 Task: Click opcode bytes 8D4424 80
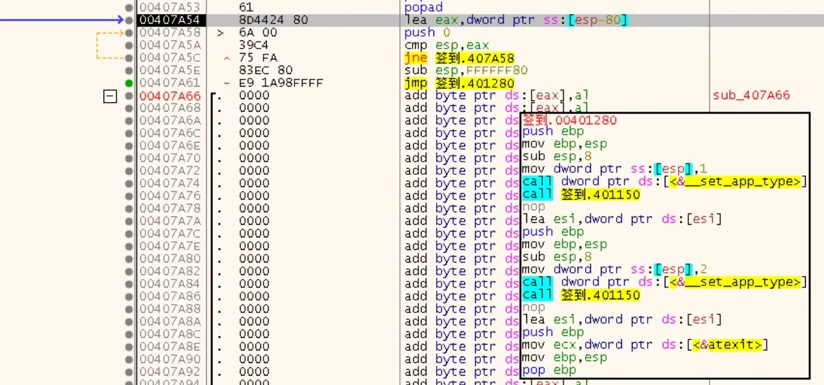274,20
